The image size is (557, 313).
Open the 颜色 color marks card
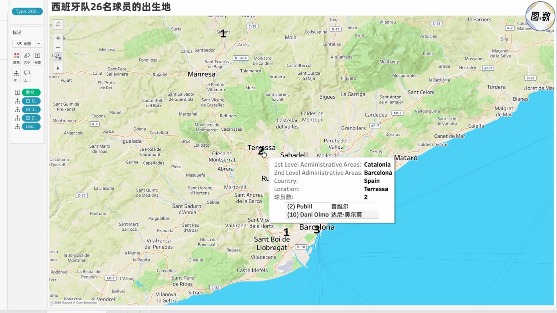point(17,58)
